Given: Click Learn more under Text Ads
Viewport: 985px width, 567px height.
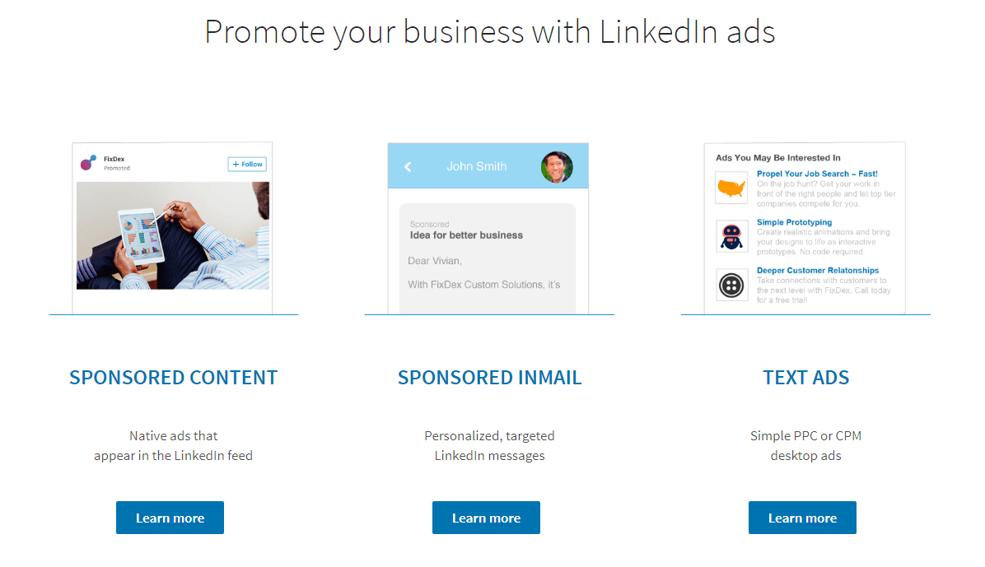Looking at the screenshot, I should point(802,518).
